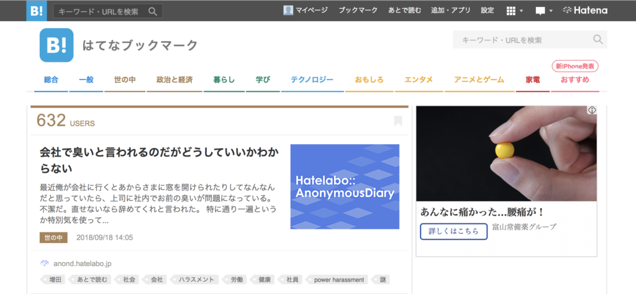Click the 632 USERS bookmark count
The image size is (636, 294).
coord(65,121)
